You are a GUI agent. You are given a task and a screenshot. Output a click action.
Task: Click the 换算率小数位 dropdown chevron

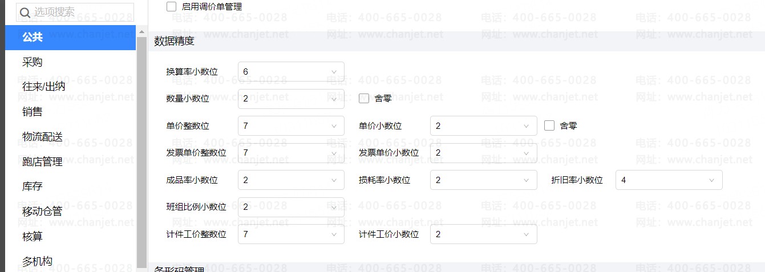point(334,72)
